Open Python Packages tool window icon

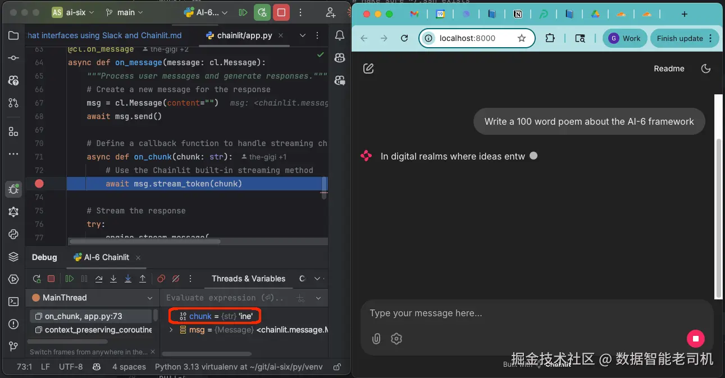pos(13,234)
